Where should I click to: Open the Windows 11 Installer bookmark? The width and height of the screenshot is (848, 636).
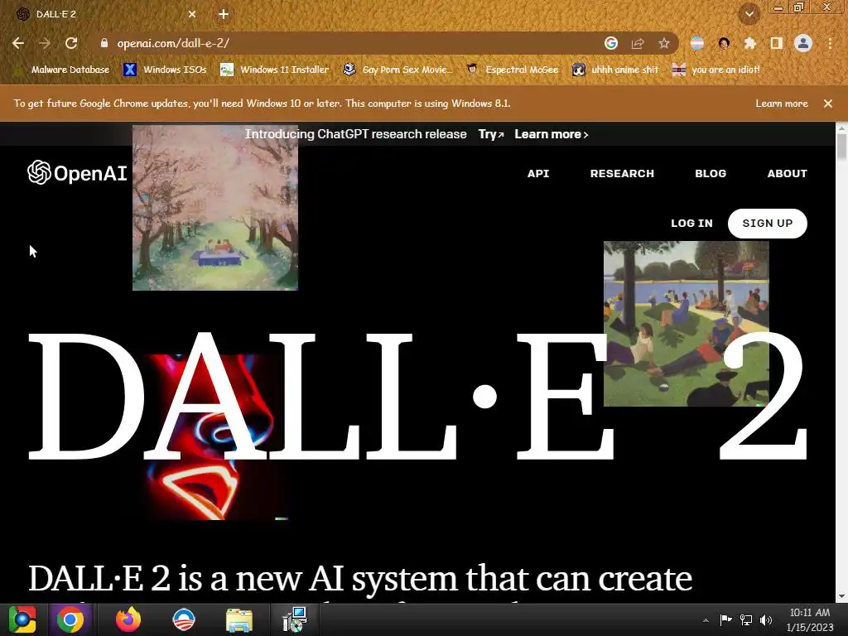[x=275, y=70]
